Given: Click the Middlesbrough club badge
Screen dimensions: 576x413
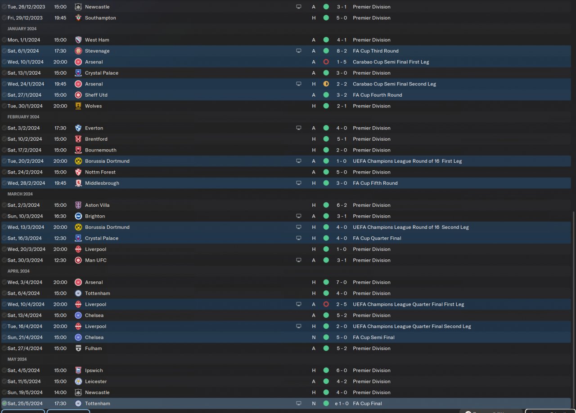Looking at the screenshot, I should (x=78, y=183).
